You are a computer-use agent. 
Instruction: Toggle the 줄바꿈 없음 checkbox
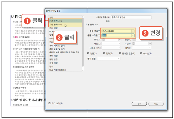120,53
